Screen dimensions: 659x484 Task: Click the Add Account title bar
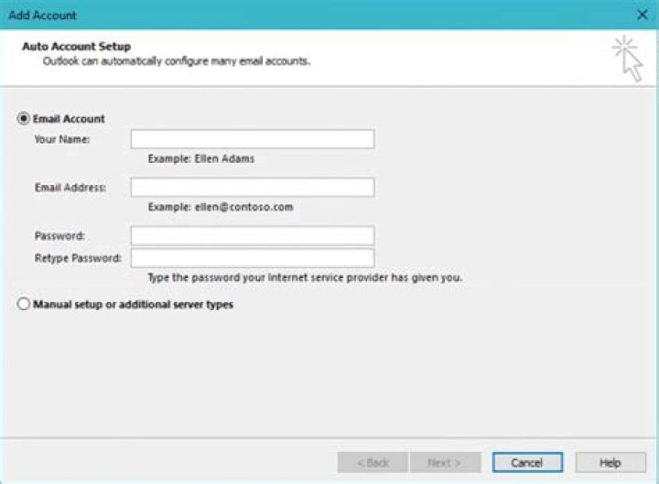pos(275,15)
